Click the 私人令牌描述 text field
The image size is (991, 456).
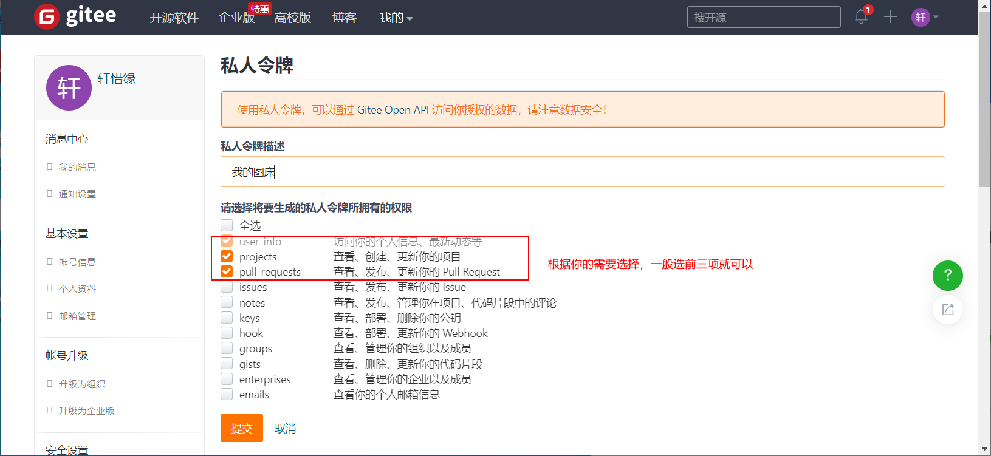click(x=583, y=172)
